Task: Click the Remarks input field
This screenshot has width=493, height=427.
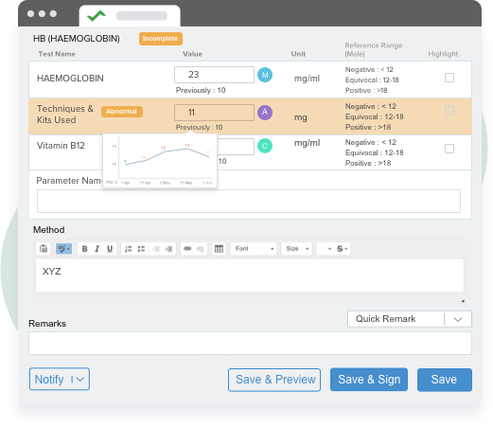Action: 250,343
